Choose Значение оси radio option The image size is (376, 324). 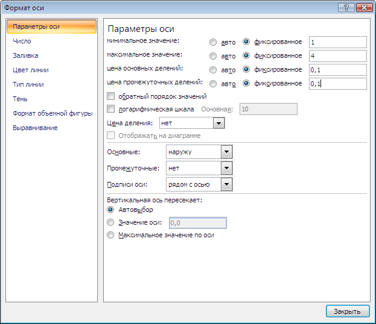110,223
